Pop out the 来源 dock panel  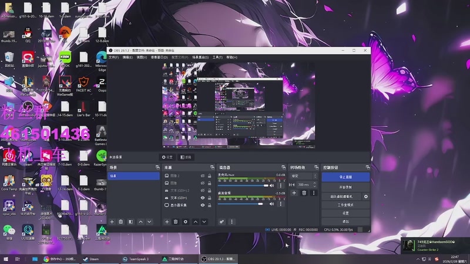pyautogui.click(x=212, y=167)
